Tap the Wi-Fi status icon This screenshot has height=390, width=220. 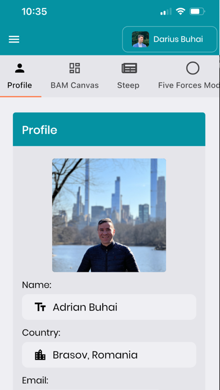[x=180, y=11]
